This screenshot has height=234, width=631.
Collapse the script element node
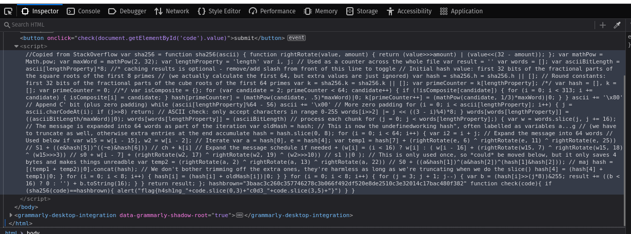pyautogui.click(x=16, y=46)
